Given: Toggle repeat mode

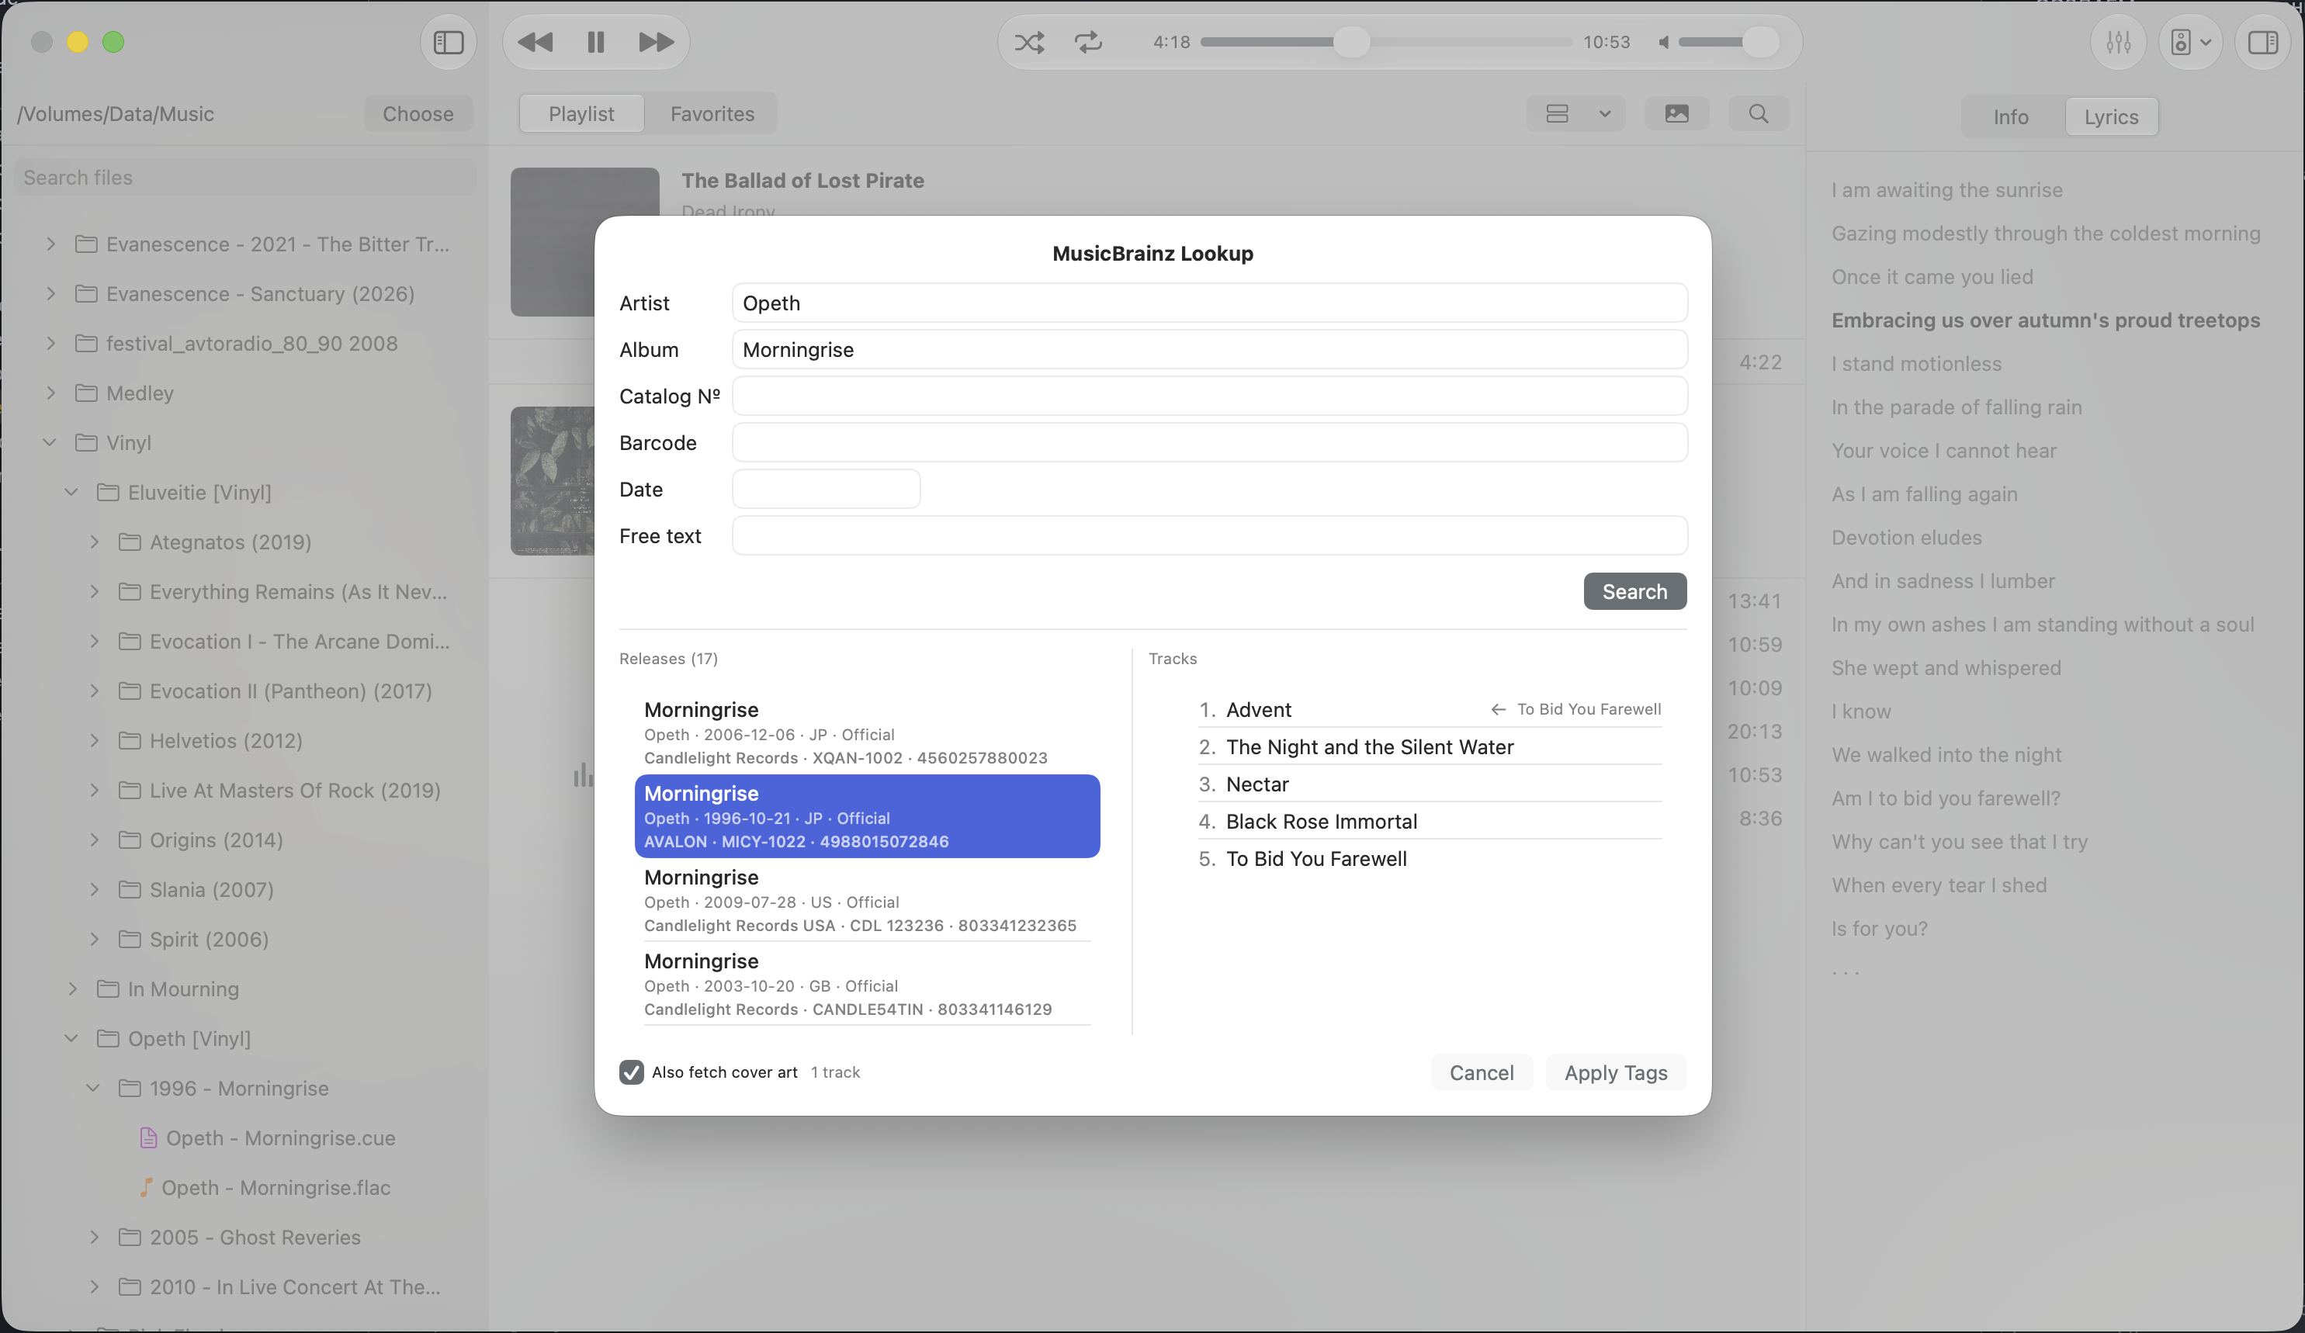Looking at the screenshot, I should click(x=1087, y=42).
